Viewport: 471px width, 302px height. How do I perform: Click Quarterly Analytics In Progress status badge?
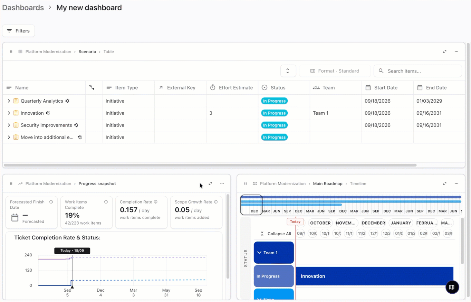[x=275, y=101]
